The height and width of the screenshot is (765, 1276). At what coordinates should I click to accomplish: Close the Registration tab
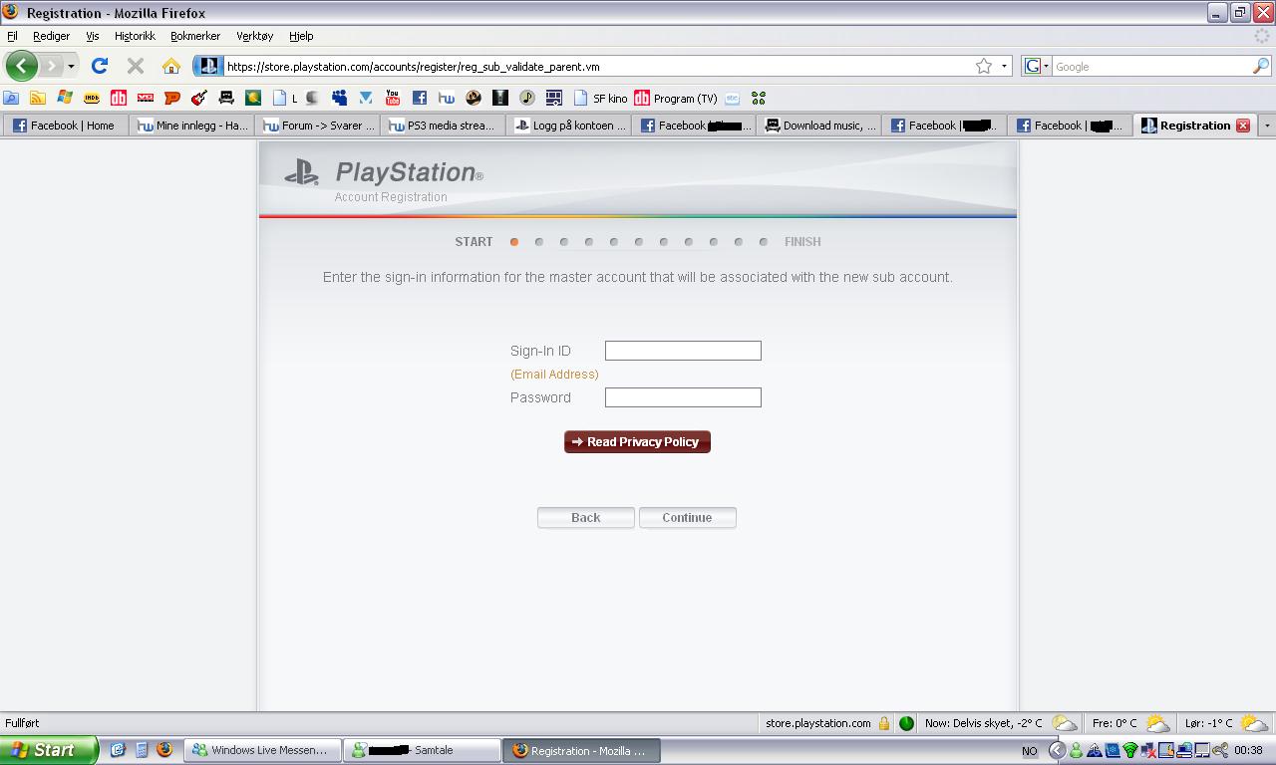point(1243,126)
